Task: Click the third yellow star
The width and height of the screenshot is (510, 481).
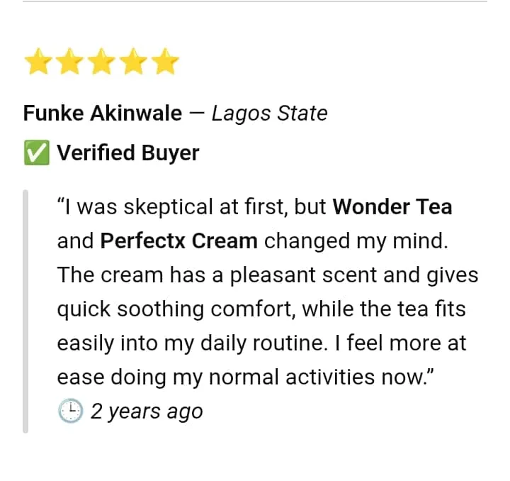Action: click(102, 61)
